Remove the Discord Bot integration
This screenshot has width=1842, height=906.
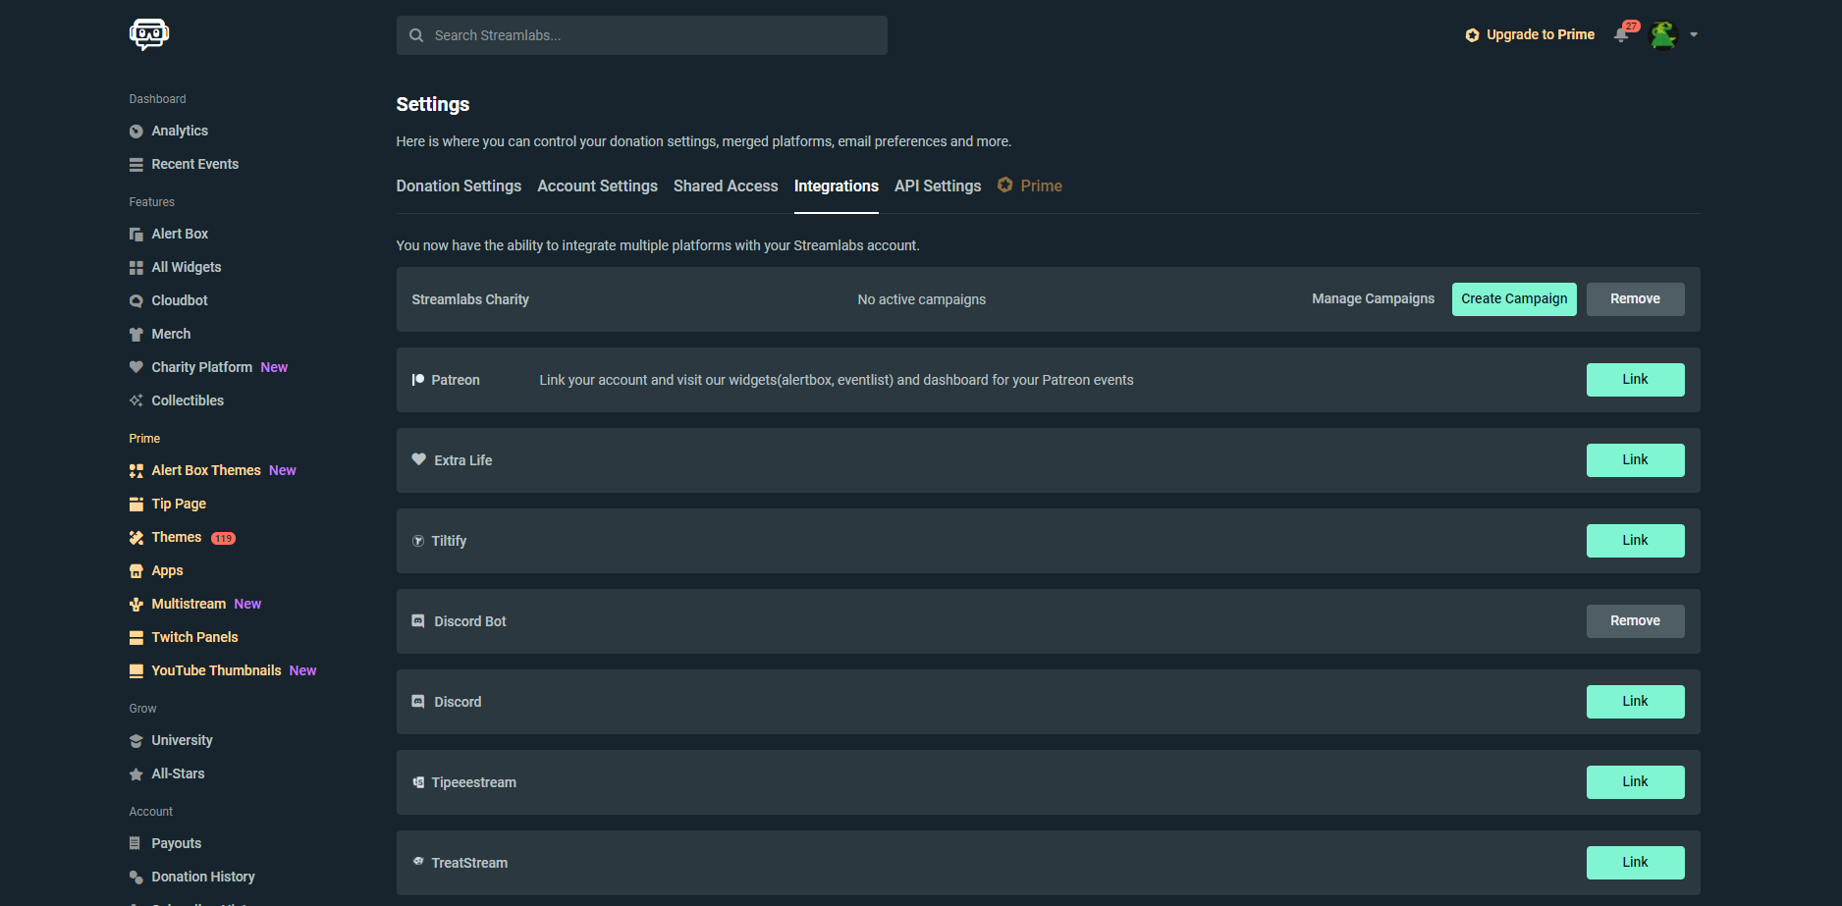click(x=1636, y=621)
